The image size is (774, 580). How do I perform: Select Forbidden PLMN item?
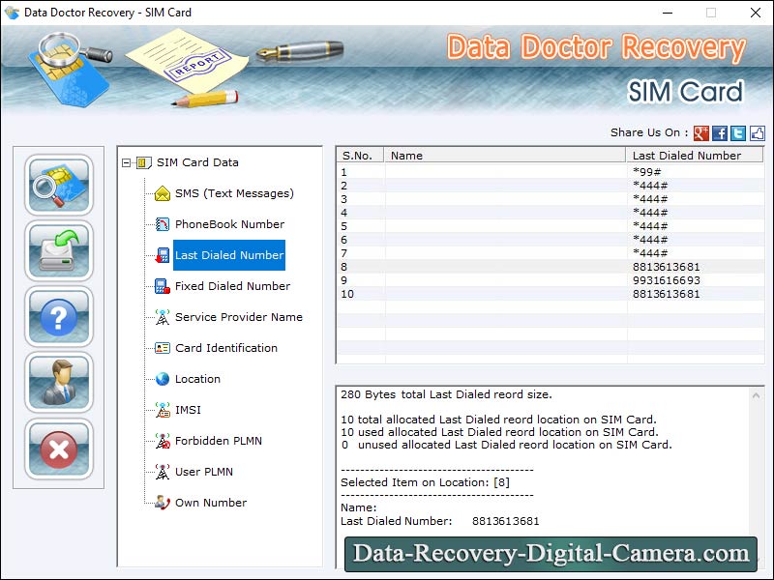pos(218,441)
